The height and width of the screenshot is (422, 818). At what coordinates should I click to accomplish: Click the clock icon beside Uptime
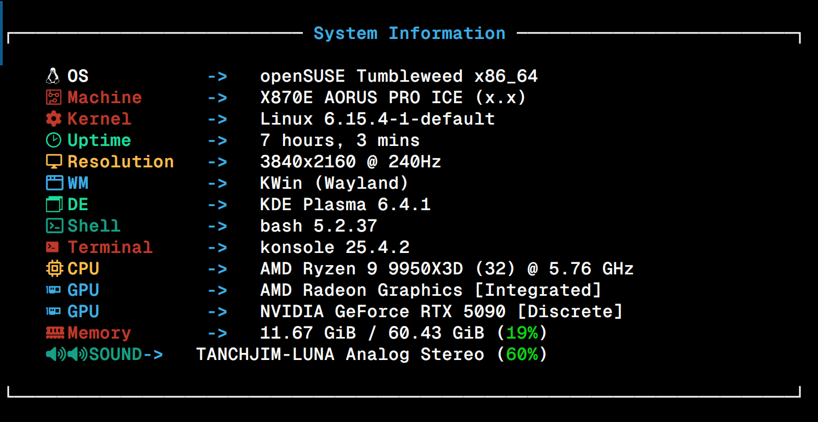coord(54,140)
